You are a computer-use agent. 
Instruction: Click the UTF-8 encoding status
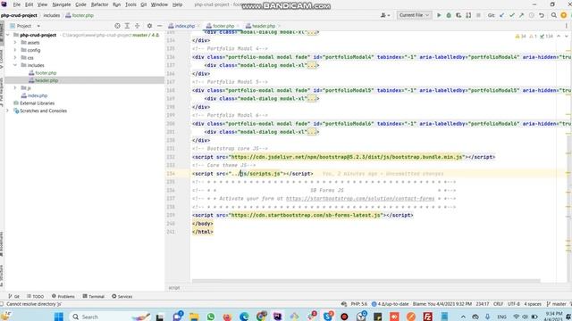click(514, 304)
